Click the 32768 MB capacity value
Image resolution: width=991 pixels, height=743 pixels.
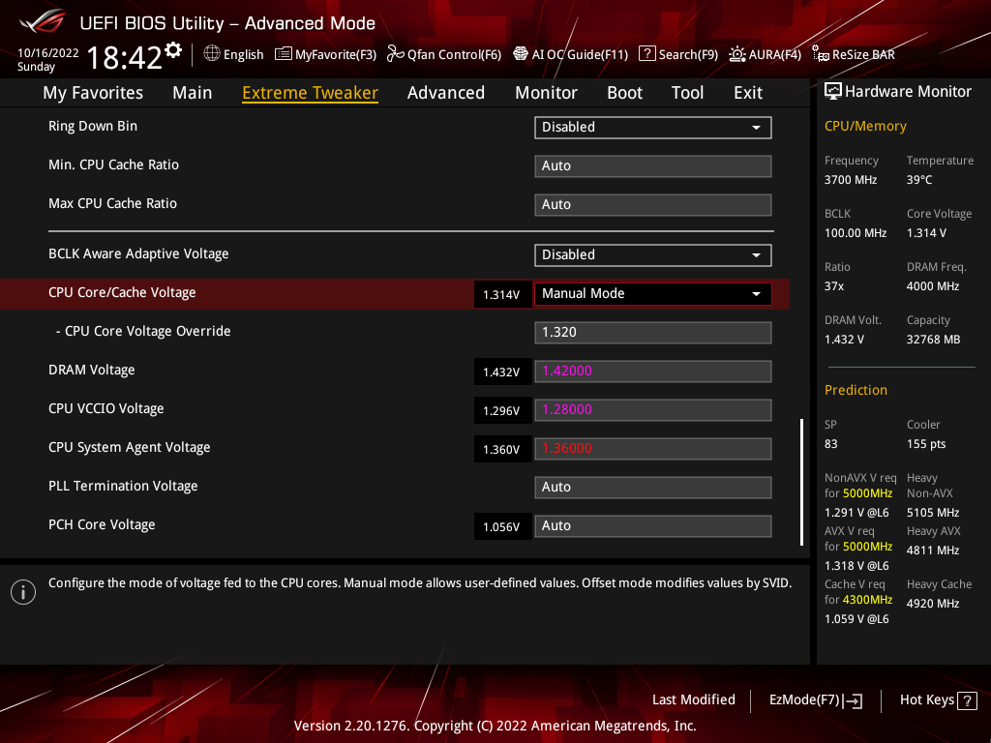point(934,340)
